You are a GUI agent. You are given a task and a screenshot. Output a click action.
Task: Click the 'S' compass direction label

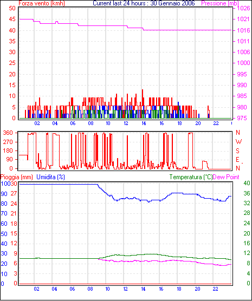click(237, 151)
